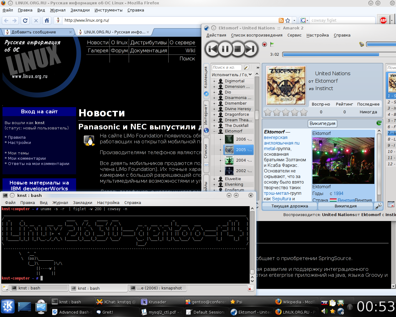The width and height of the screenshot is (396, 317).
Task: Go forward in Firefox
Action: click(15, 20)
